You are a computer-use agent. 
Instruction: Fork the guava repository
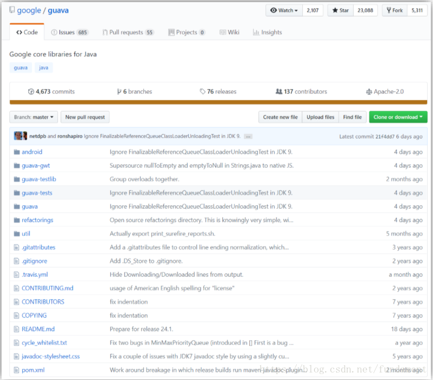(395, 10)
